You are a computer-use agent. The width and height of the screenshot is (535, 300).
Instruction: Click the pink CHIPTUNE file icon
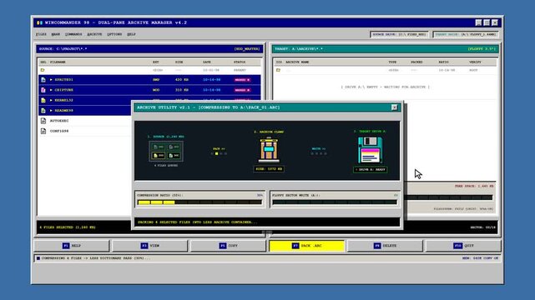[x=43, y=90]
